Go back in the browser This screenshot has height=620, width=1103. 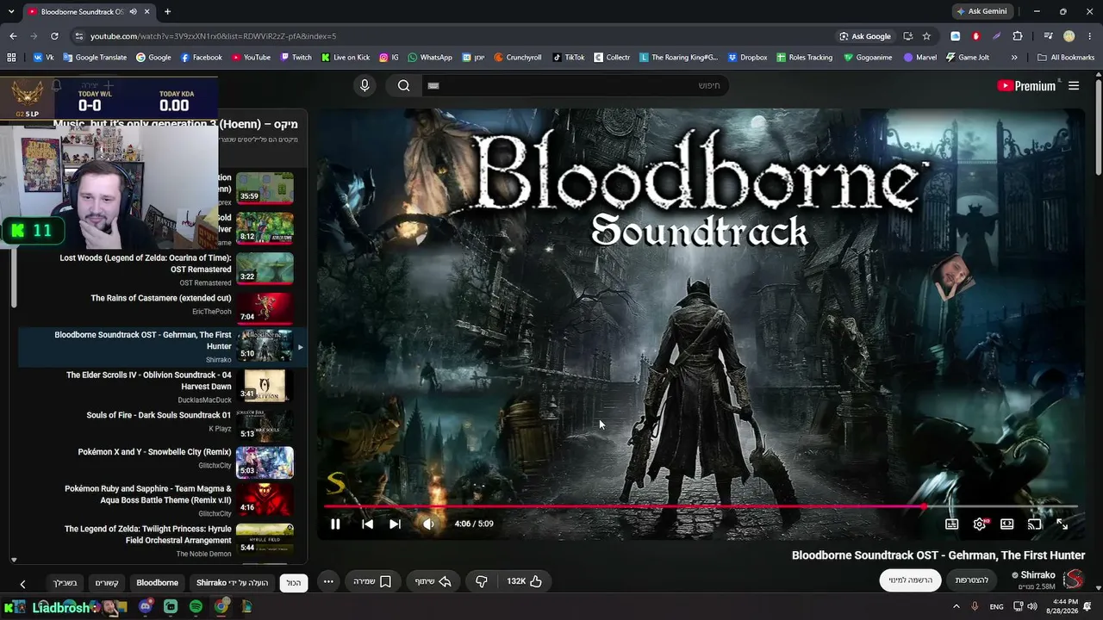click(x=13, y=36)
